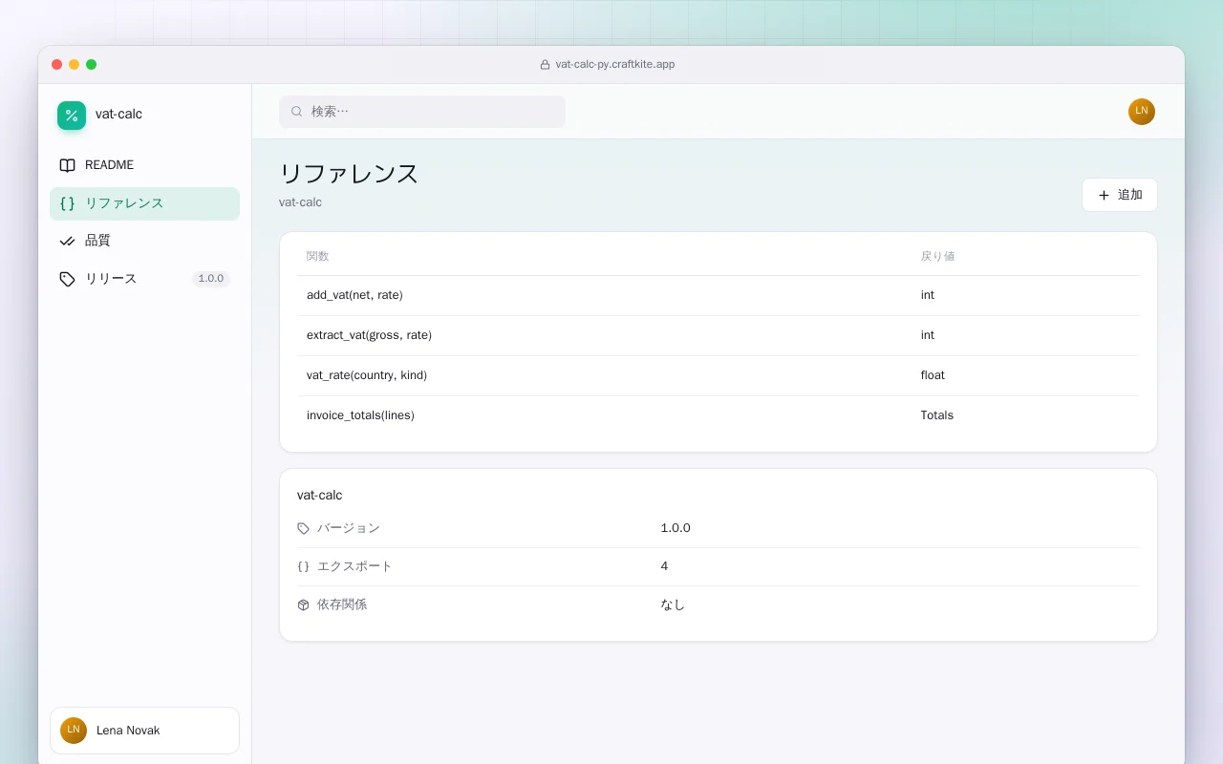Click the yellow minimize window button
The width and height of the screenshot is (1223, 764).
click(x=75, y=65)
